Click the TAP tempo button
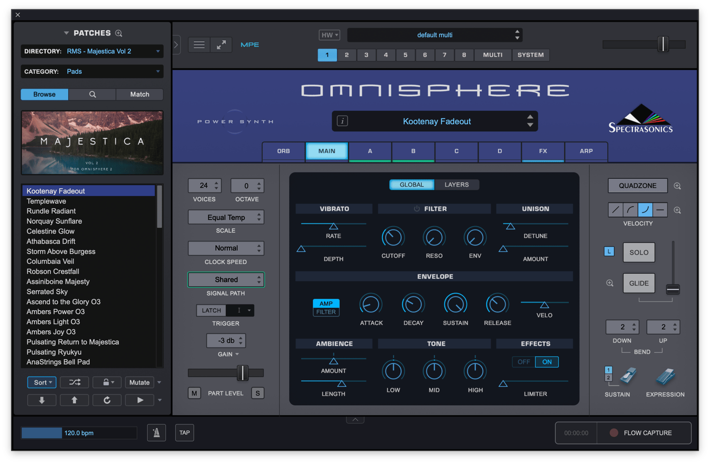The height and width of the screenshot is (464, 710). tap(185, 432)
